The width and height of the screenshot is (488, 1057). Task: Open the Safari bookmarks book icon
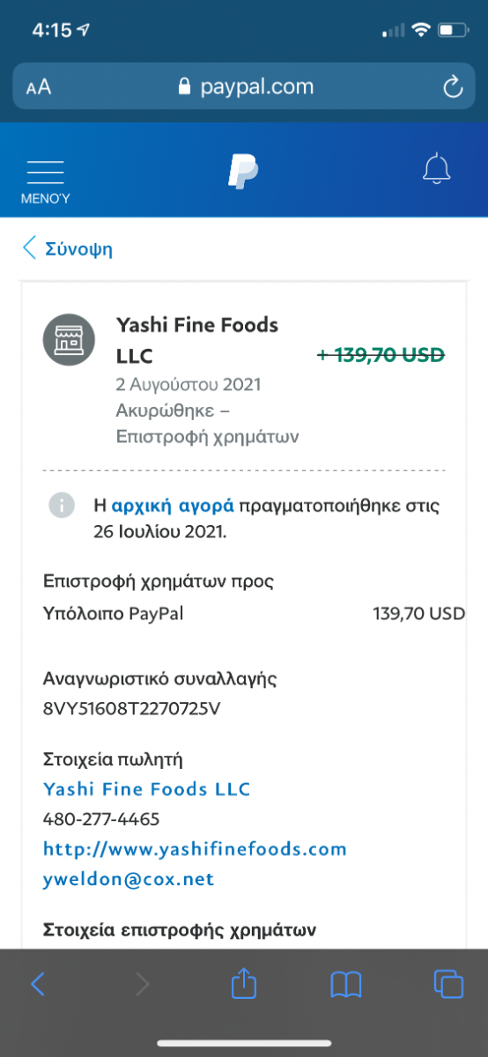point(346,984)
